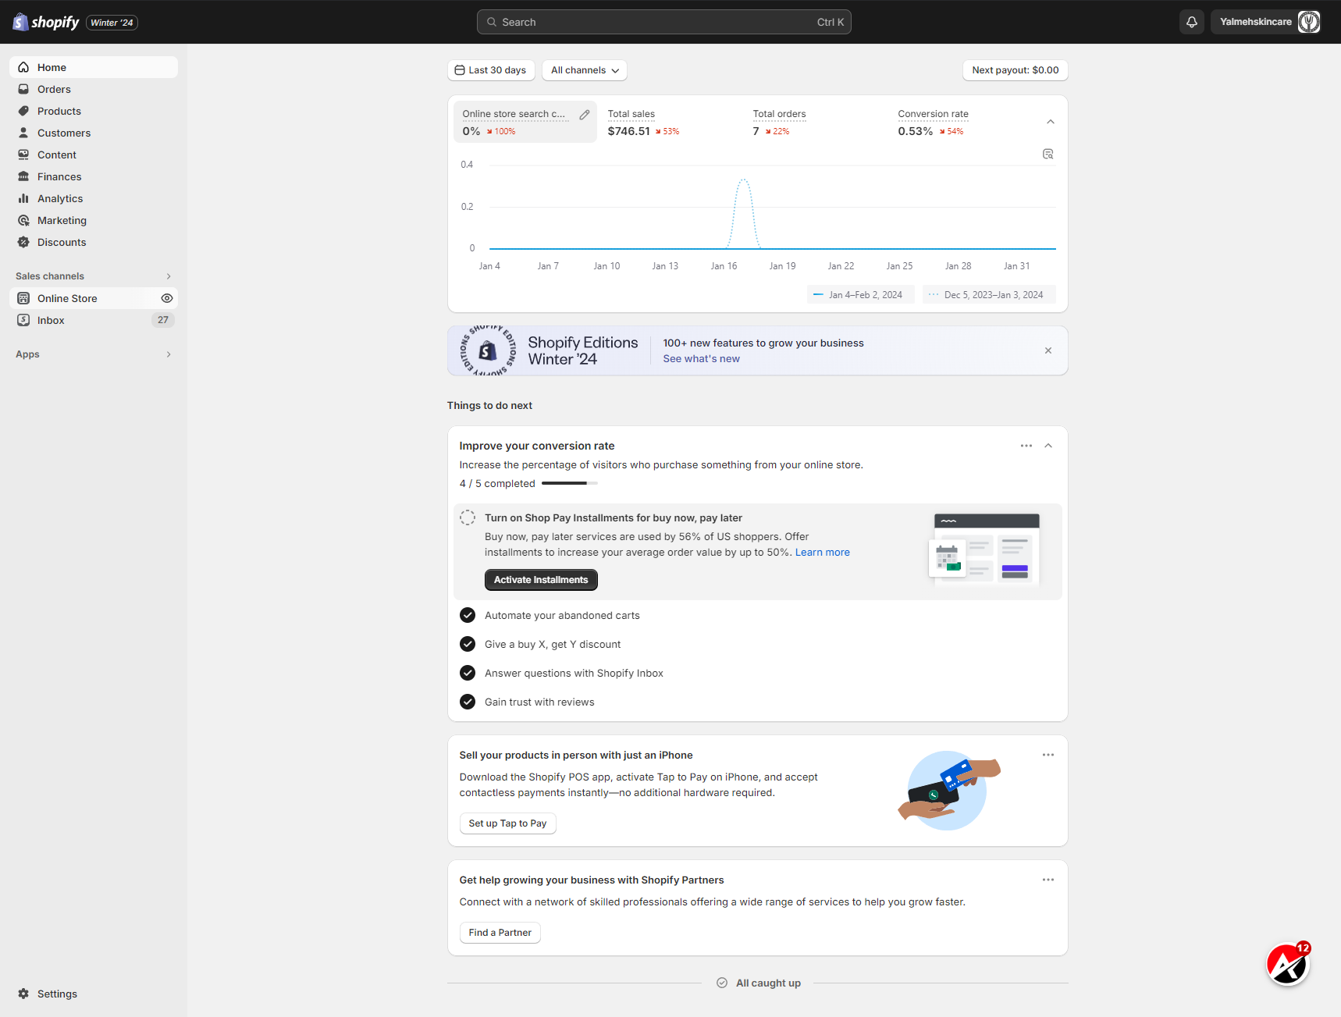Expand the Apps section
1341x1017 pixels.
point(169,354)
